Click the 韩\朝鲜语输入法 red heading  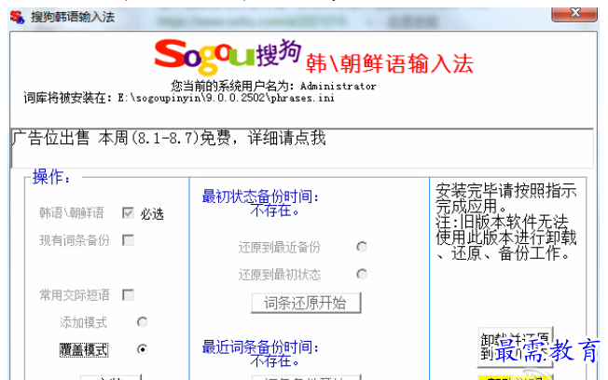[x=390, y=64]
